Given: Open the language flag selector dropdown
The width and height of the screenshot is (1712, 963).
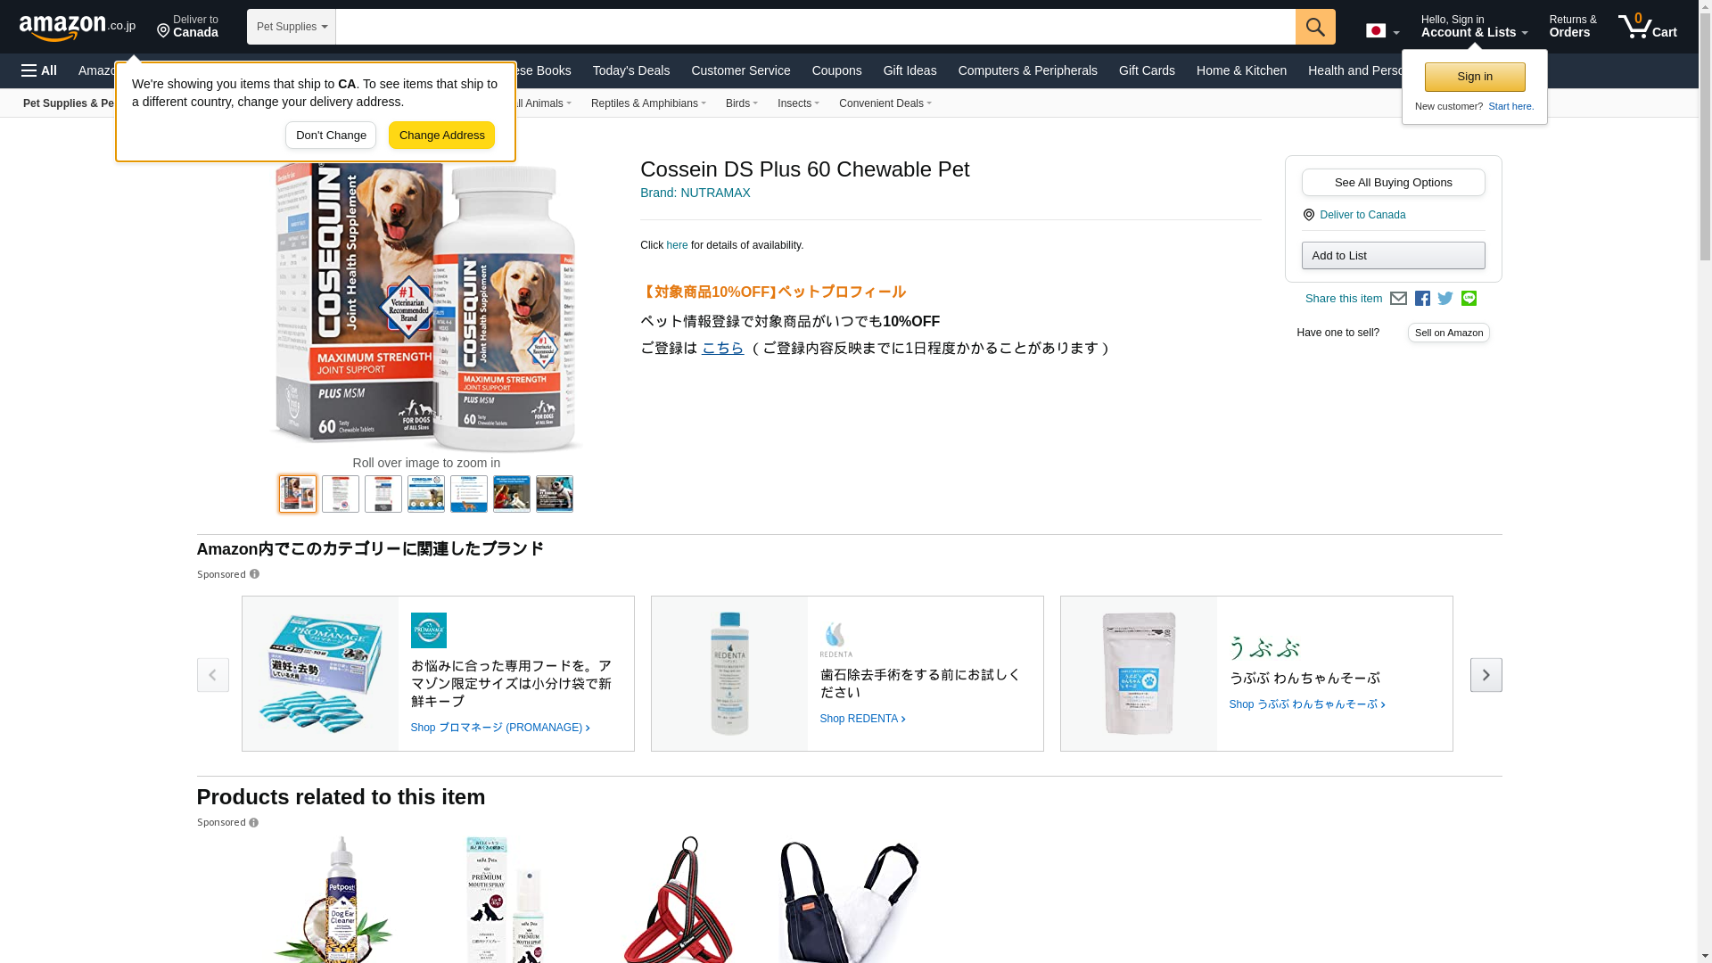Looking at the screenshot, I should [x=1382, y=30].
